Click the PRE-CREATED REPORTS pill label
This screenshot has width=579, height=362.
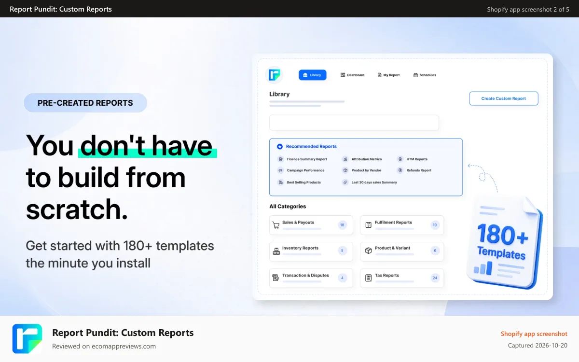tap(85, 103)
